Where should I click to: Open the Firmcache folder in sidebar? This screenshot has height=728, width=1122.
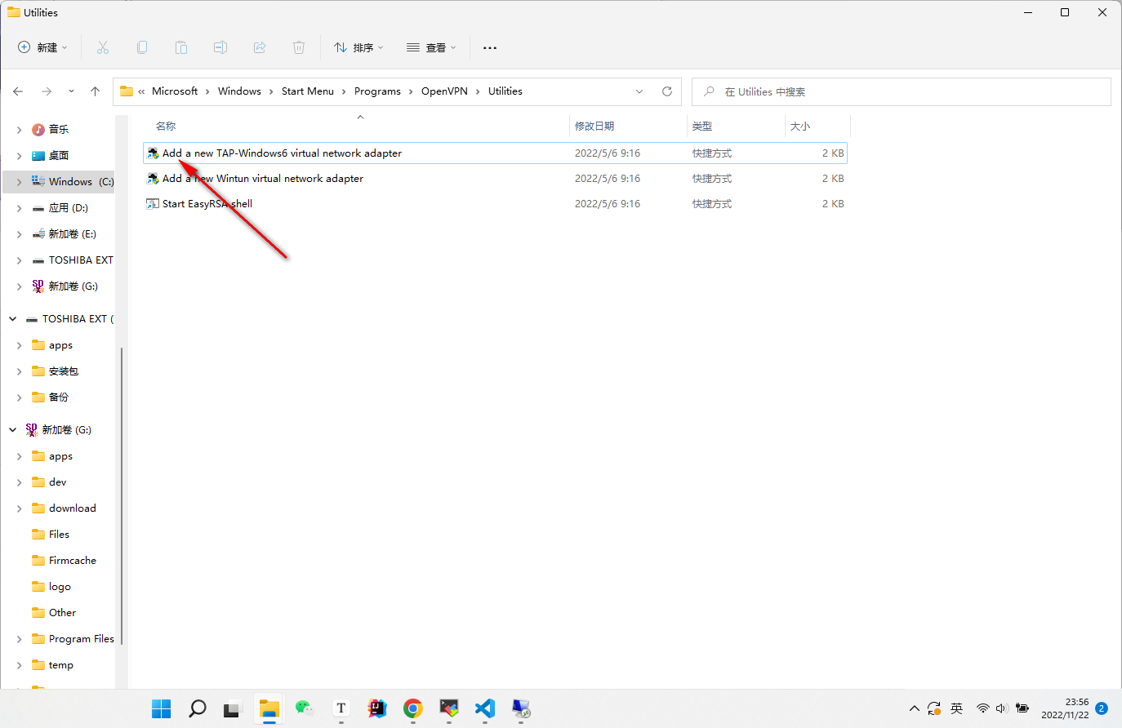[x=73, y=560]
